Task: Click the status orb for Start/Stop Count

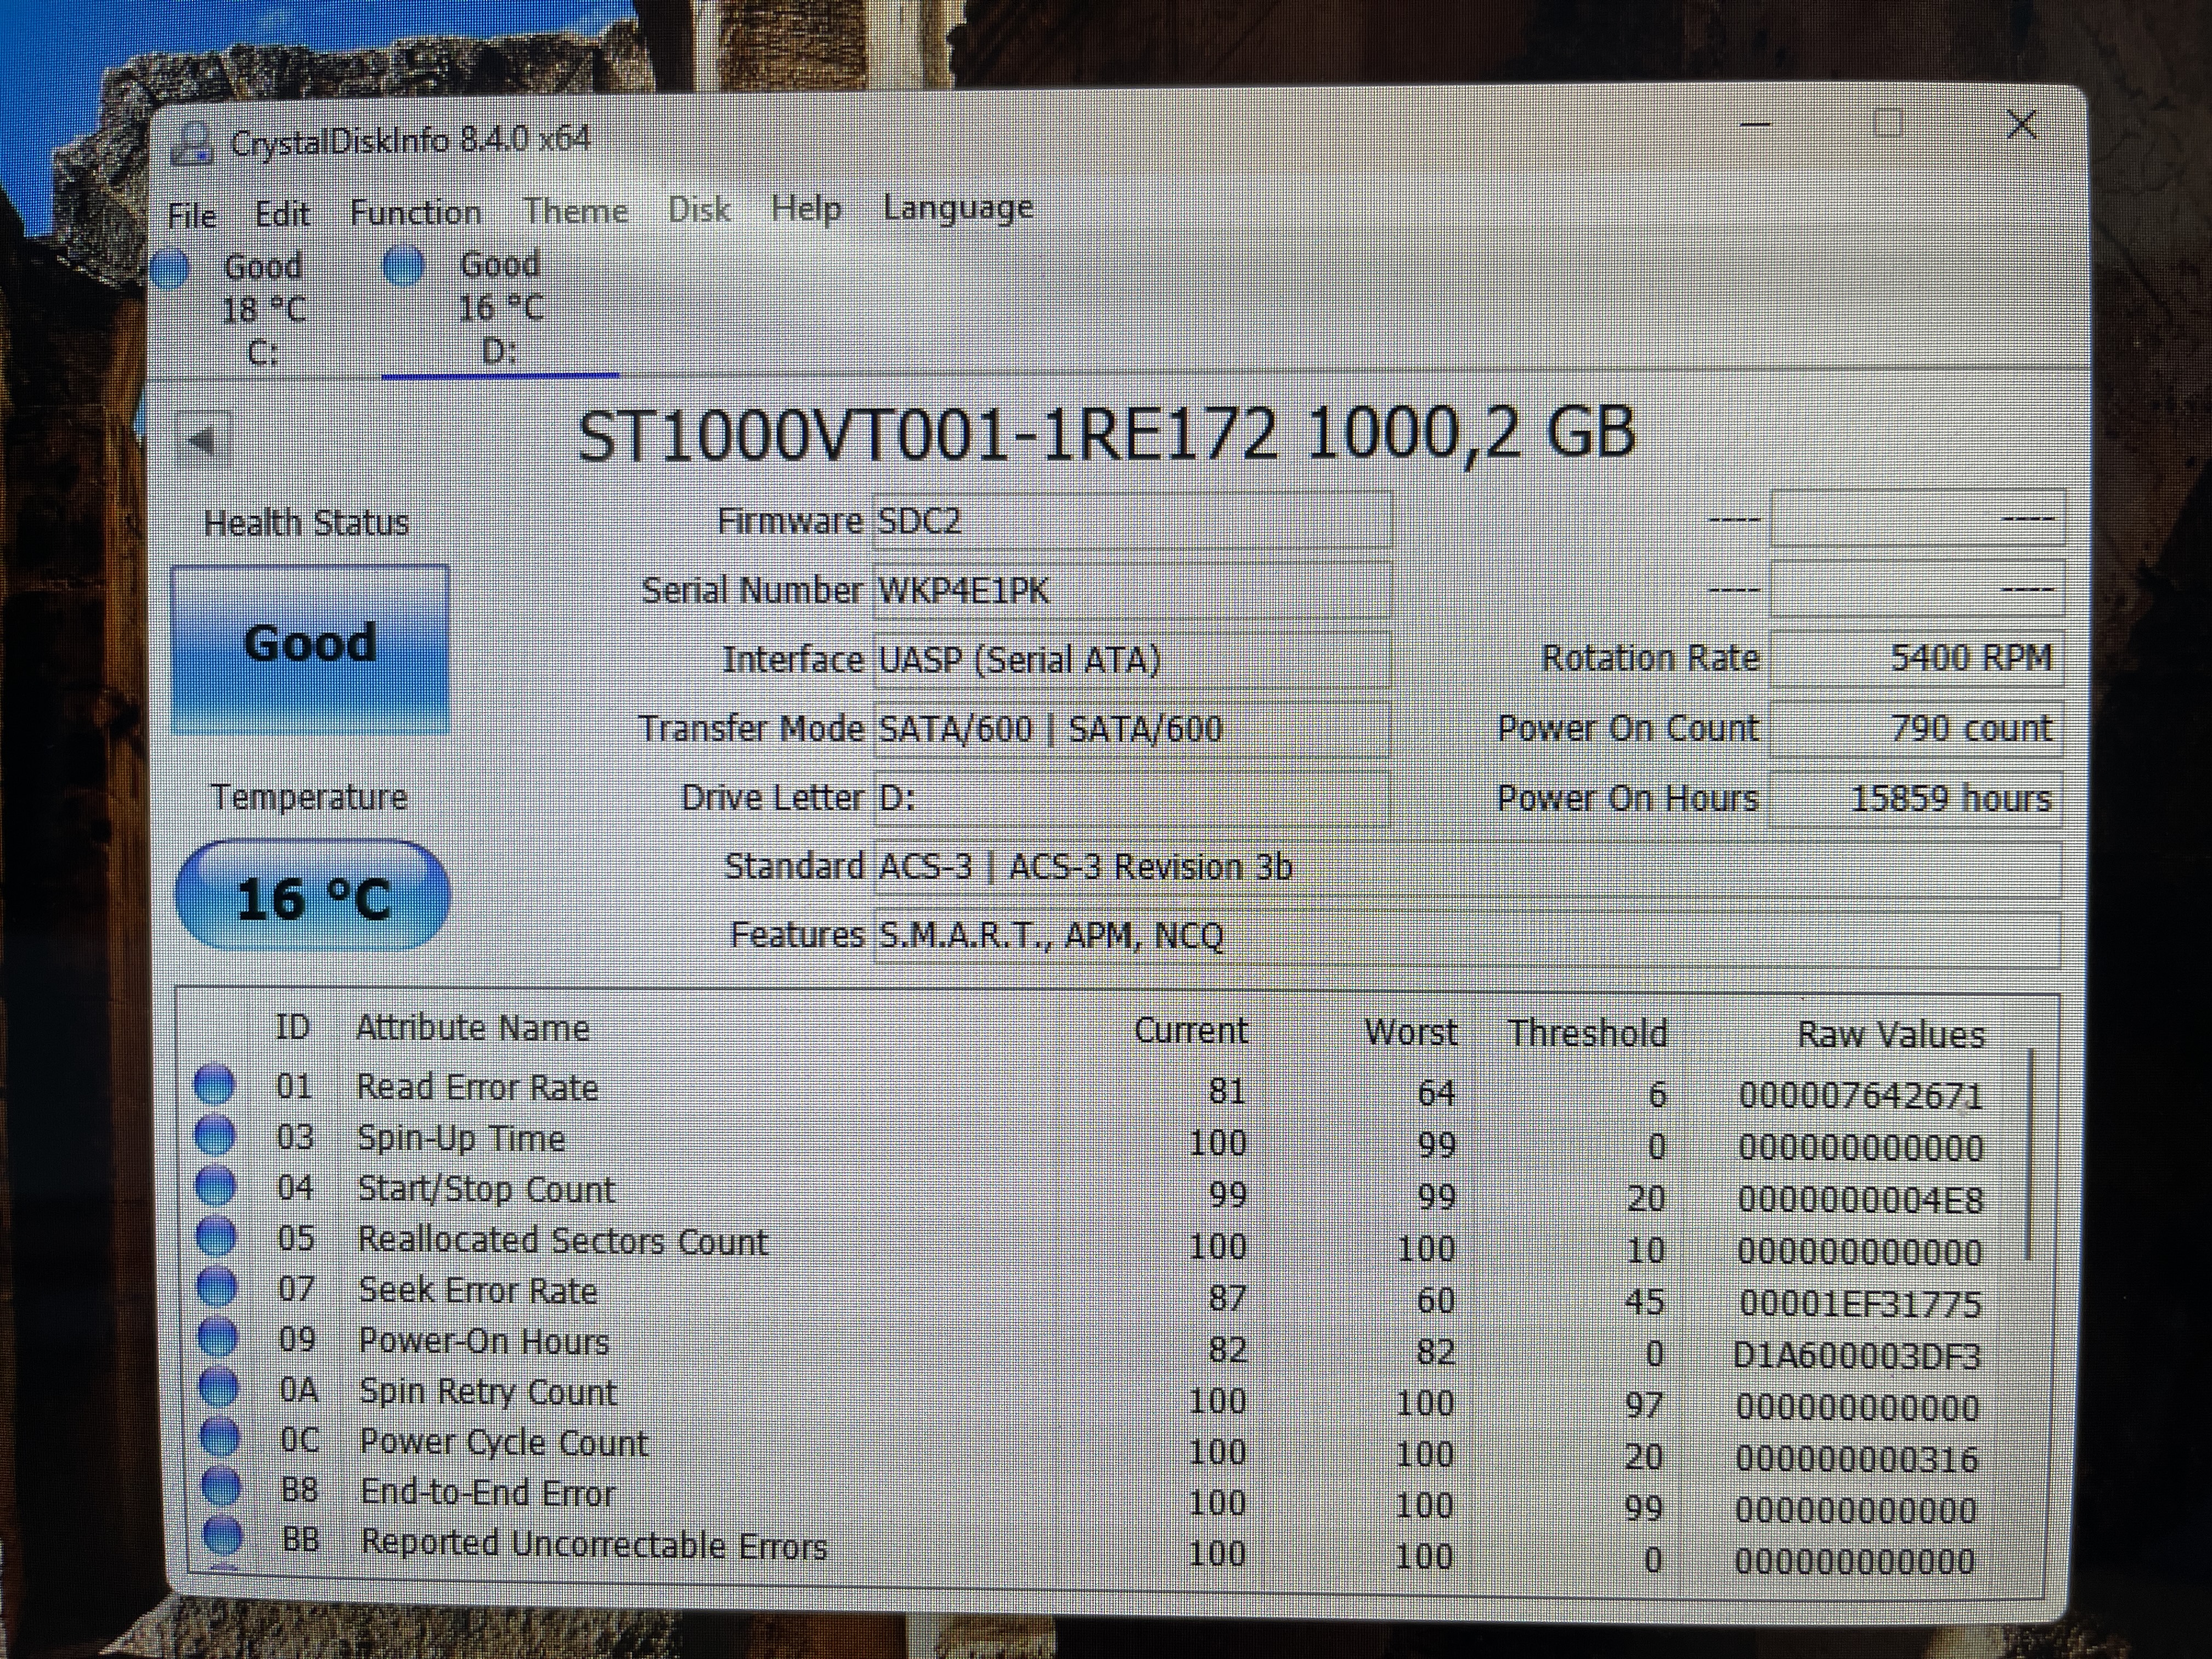Action: coord(215,1186)
